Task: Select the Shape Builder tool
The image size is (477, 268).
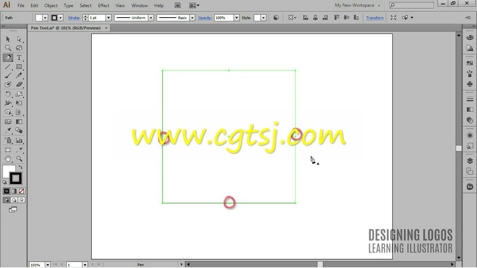Action: [8, 112]
